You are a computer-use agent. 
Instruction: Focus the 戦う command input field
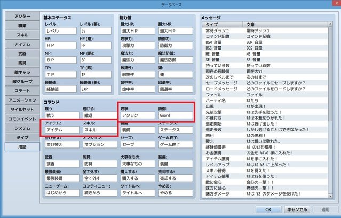pyautogui.click(x=62, y=115)
